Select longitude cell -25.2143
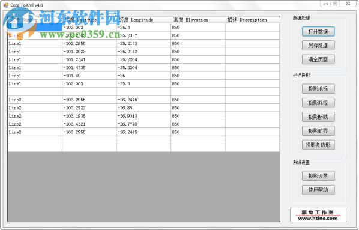359x230 pixels. click(143, 43)
